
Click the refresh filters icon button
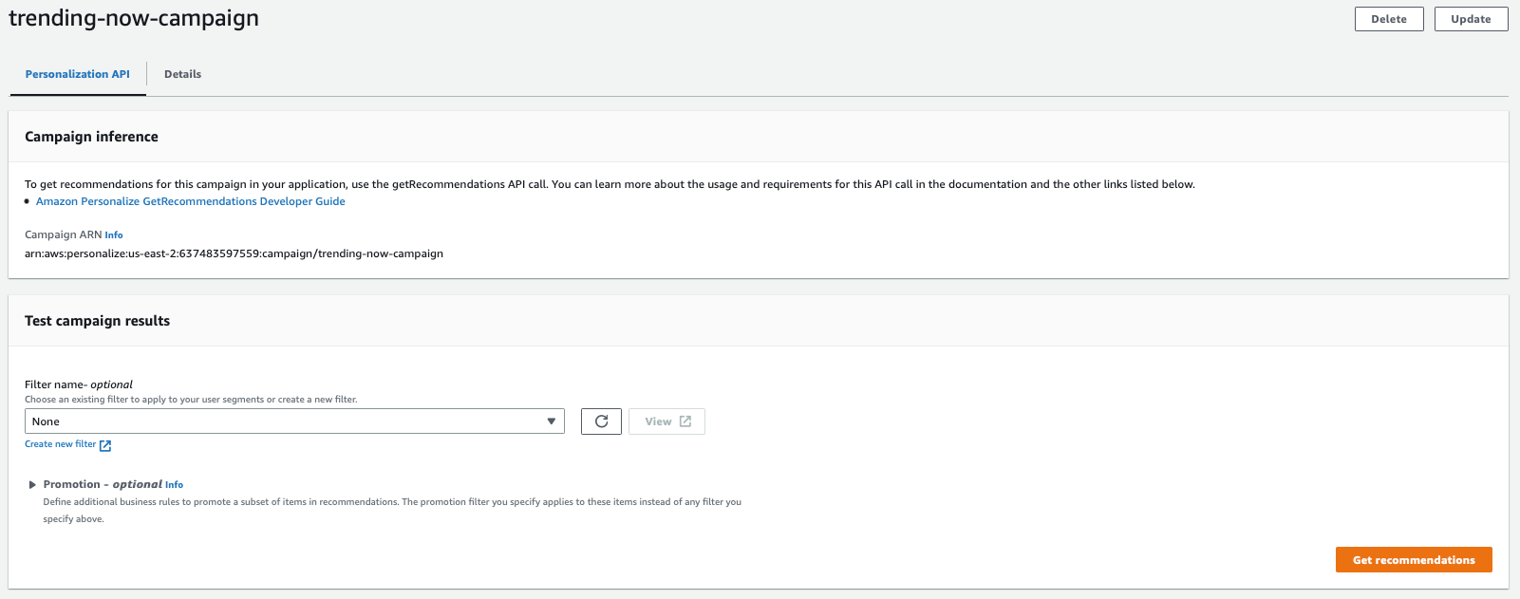coord(601,421)
